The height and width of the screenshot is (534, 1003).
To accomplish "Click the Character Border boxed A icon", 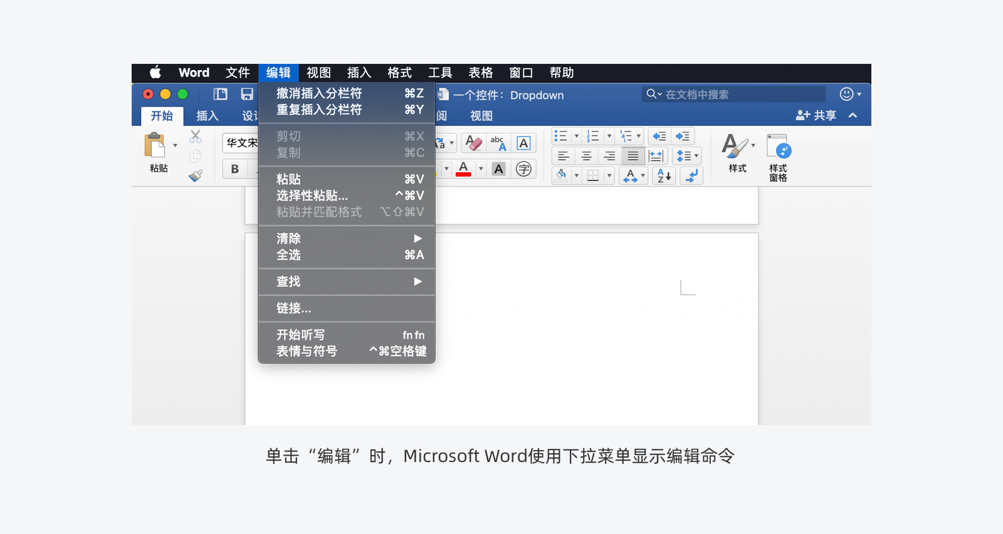I will [x=523, y=143].
